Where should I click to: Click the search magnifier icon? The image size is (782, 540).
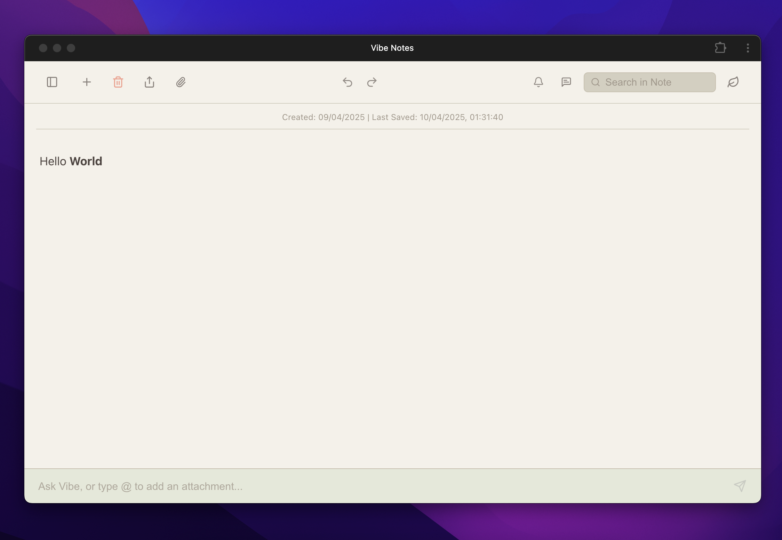596,82
